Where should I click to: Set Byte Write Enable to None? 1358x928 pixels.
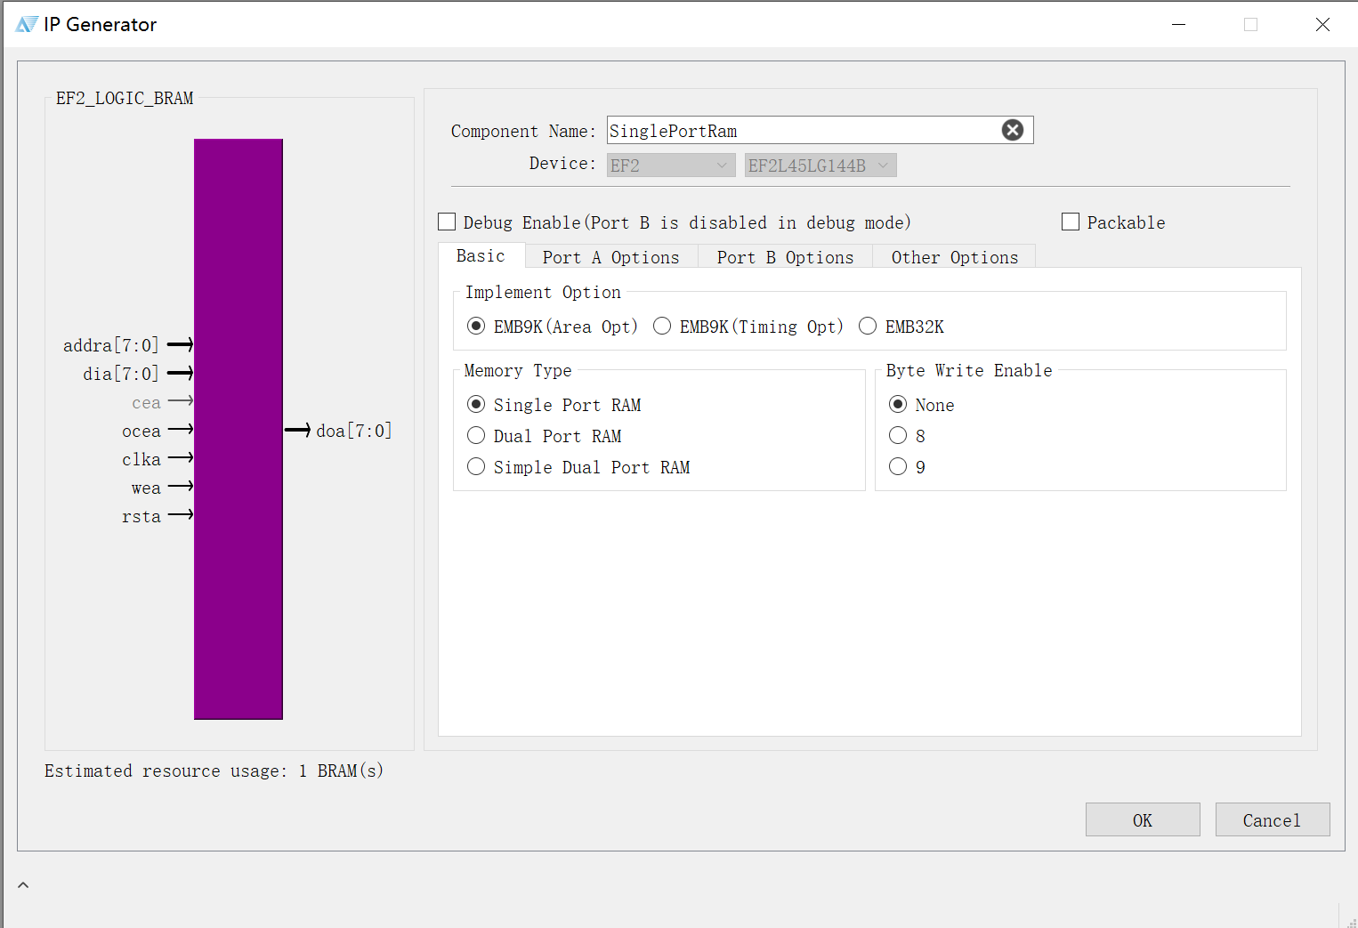[x=898, y=404]
